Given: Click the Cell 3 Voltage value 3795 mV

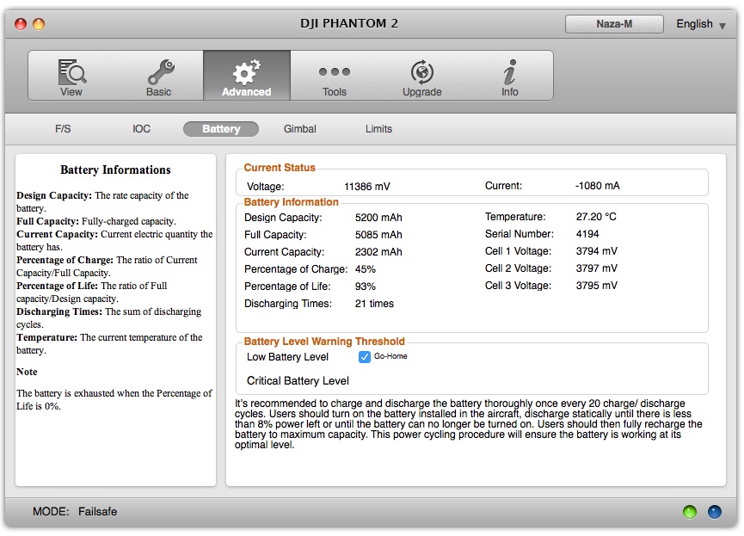Looking at the screenshot, I should point(596,286).
